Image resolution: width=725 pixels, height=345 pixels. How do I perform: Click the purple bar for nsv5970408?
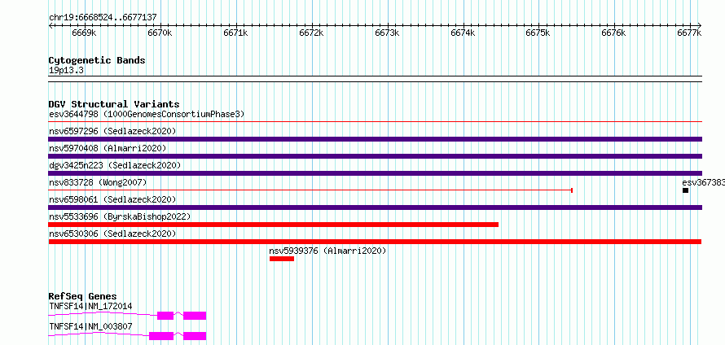(375, 156)
